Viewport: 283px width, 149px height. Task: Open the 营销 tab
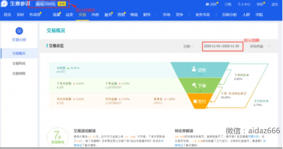pos(121,15)
